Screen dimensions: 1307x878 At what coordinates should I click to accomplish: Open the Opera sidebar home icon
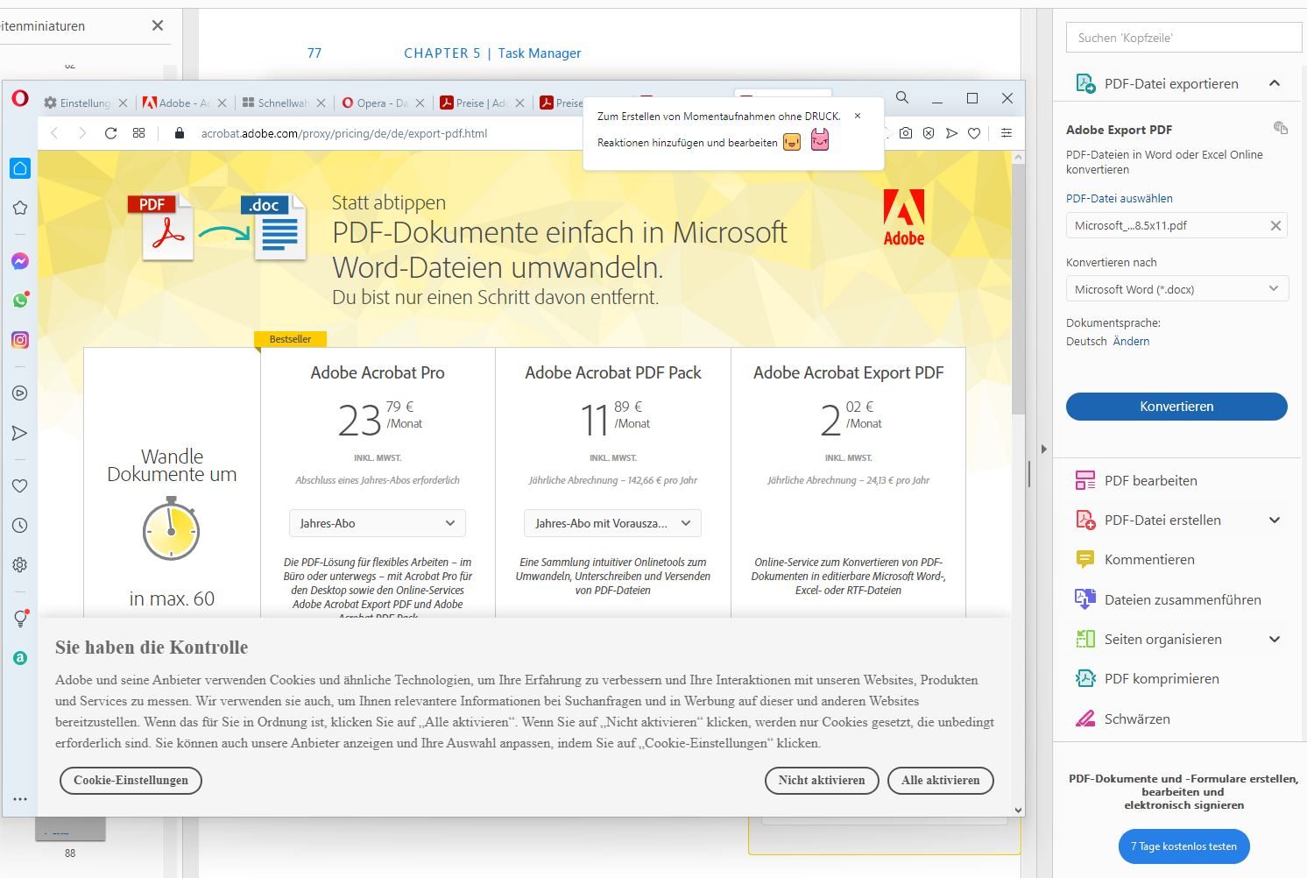coord(20,168)
